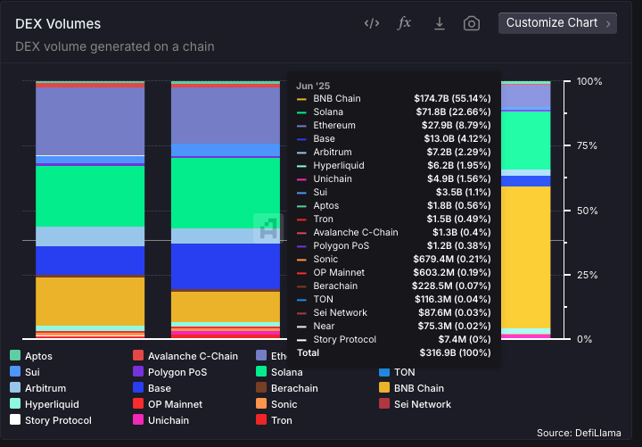The image size is (642, 447).
Task: Open the Customize Chart button
Action: click(557, 23)
